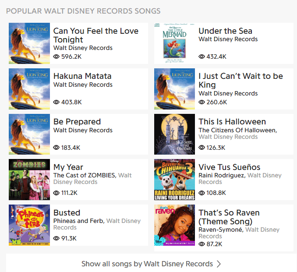Click the eye icon next to 111.2K

(x=56, y=193)
